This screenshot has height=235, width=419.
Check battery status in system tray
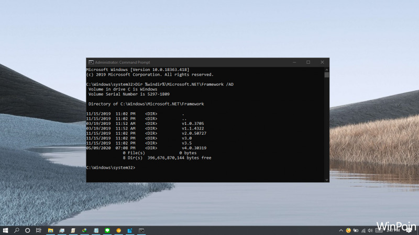pyautogui.click(x=356, y=230)
